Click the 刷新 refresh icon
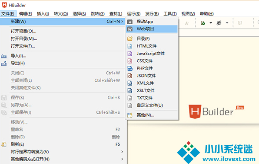The image size is (259, 166). click(x=4, y=144)
